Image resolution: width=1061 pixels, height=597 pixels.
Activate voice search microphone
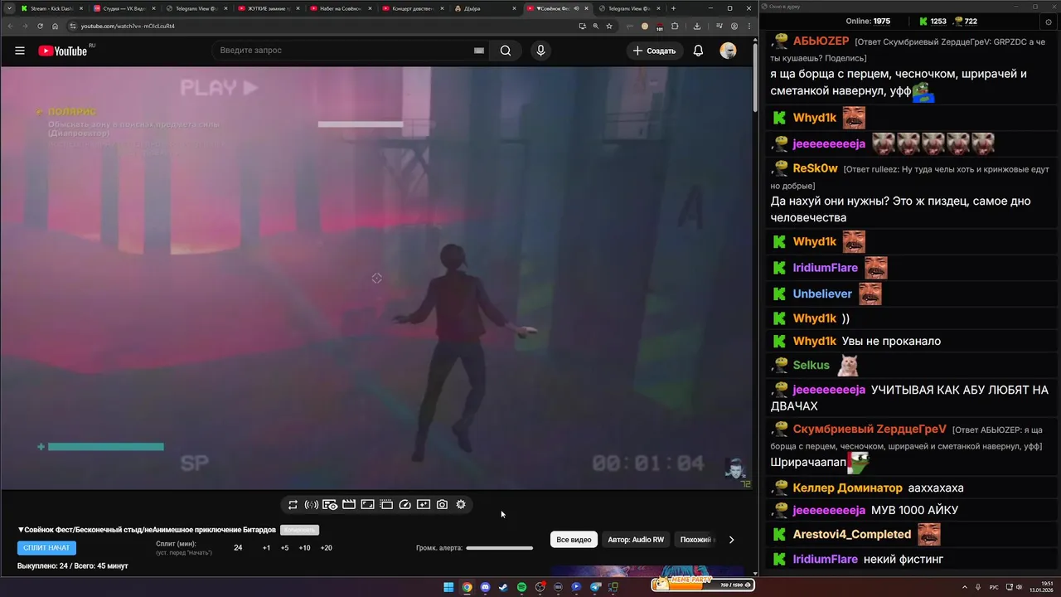(541, 51)
